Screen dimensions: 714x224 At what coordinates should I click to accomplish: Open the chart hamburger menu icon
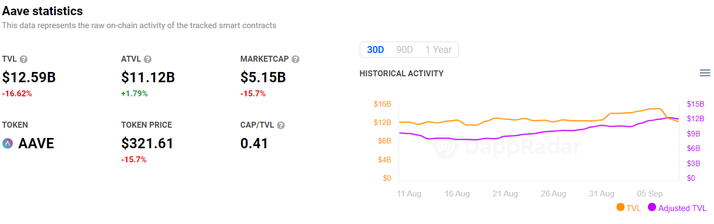[705, 73]
